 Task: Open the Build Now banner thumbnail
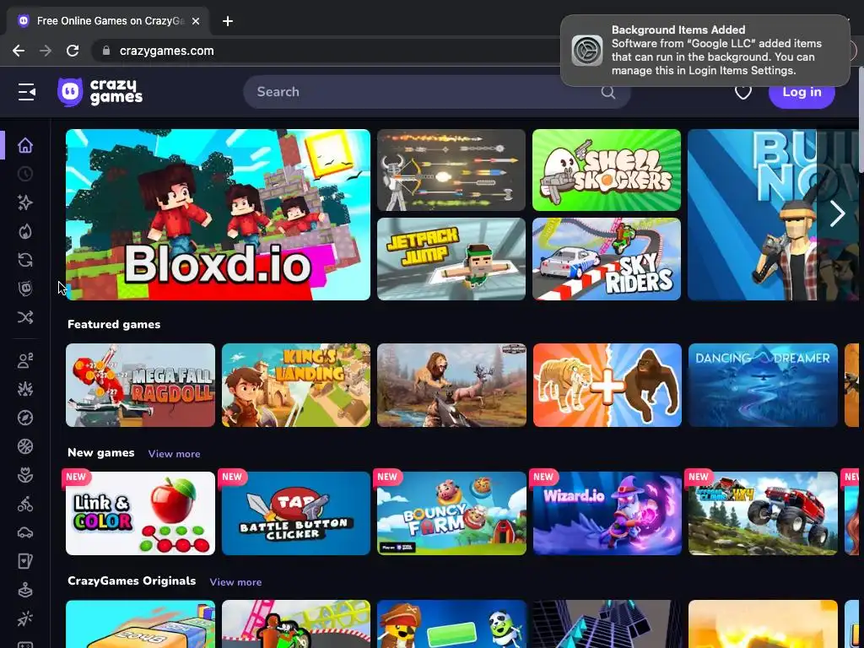(771, 215)
